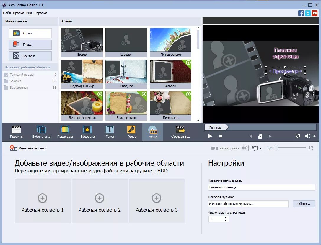Image resolution: width=321 pixels, height=245 pixels.
Task: Open the Справка menu
Action: click(40, 13)
